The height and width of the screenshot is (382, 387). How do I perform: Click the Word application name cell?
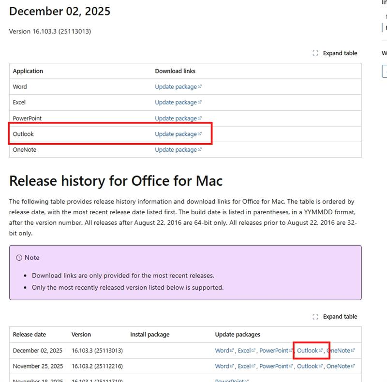pyautogui.click(x=20, y=87)
